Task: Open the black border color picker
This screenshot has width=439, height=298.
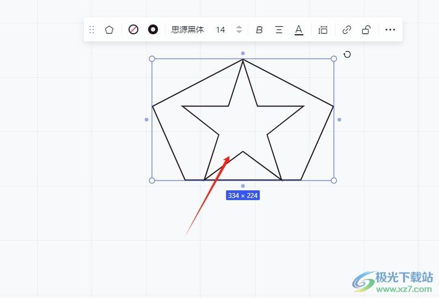Action: pyautogui.click(x=153, y=29)
